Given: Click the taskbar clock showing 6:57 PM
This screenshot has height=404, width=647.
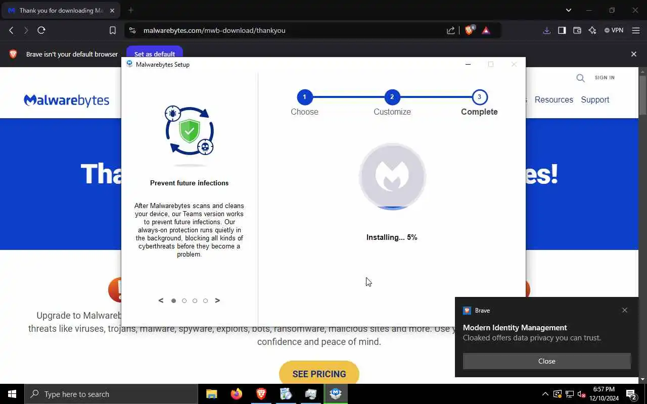Looking at the screenshot, I should pyautogui.click(x=604, y=394).
